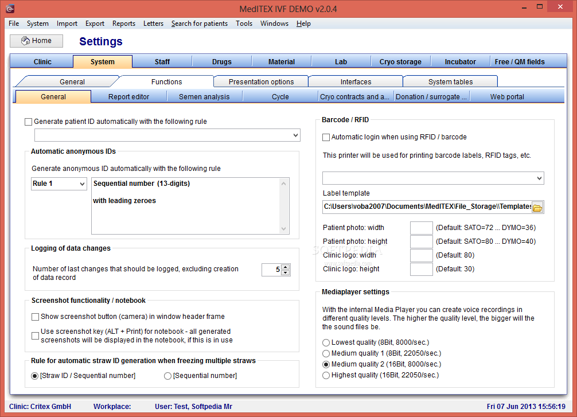Click scroll-down arrow in rule description box
The image size is (577, 417).
pos(283,228)
